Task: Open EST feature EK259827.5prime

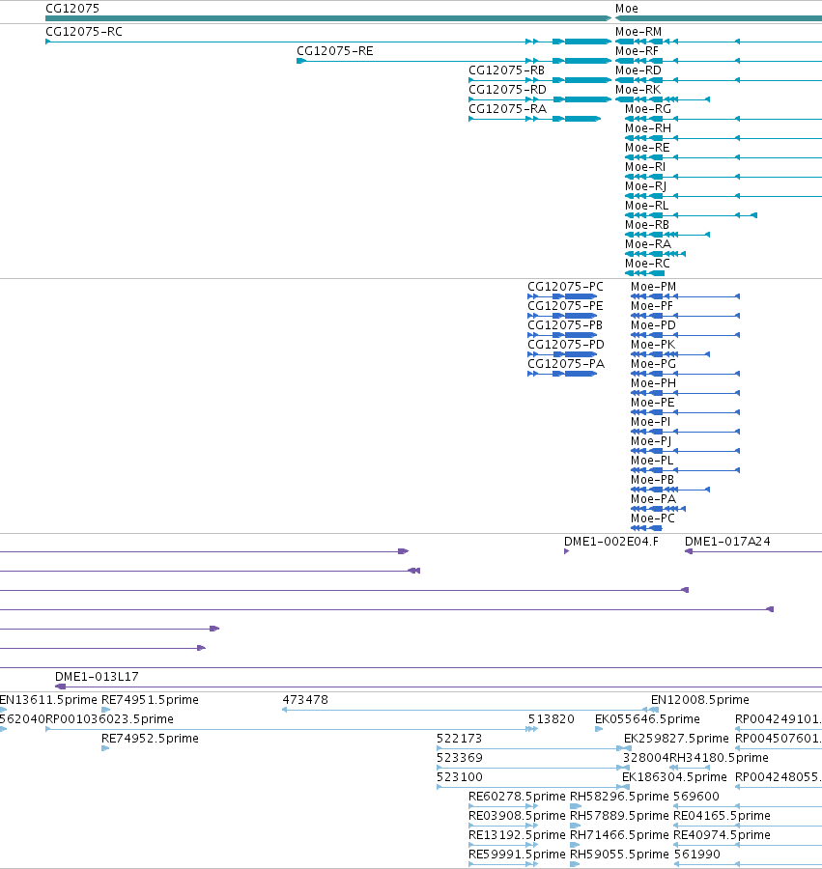Action: tap(676, 740)
